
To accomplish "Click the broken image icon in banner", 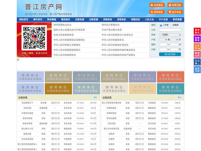I will pyautogui.click(x=18, y=60).
